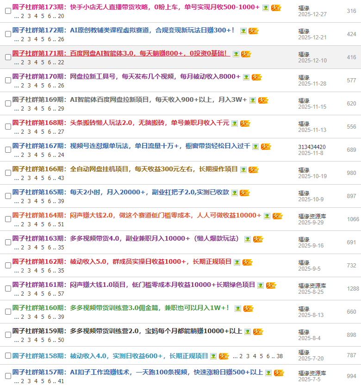
Task: Click the image attachment icon on thread 第167期
Action: point(255,147)
